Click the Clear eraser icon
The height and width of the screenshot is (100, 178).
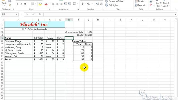[151, 5]
